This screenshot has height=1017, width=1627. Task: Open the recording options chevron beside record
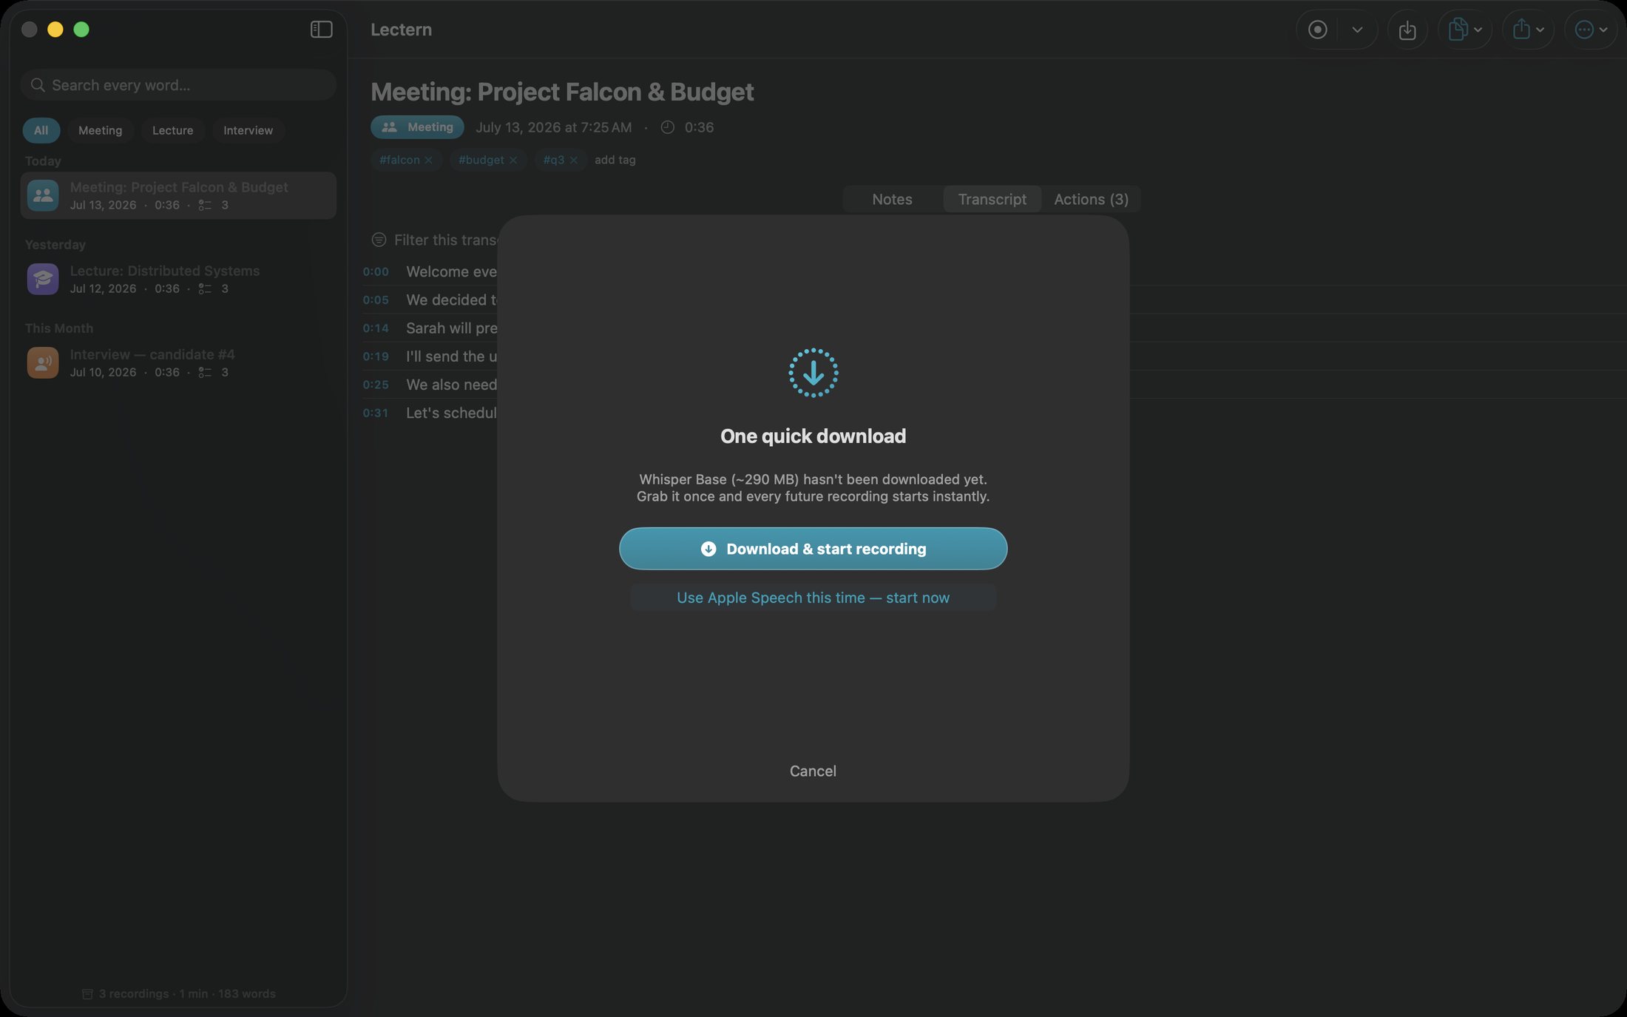pos(1357,30)
